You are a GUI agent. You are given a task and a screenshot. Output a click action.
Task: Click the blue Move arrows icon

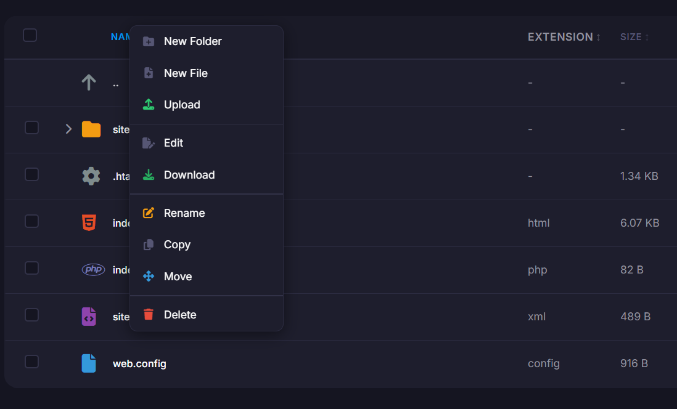[148, 277]
